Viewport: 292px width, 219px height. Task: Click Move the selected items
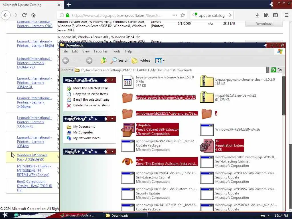click(91, 88)
